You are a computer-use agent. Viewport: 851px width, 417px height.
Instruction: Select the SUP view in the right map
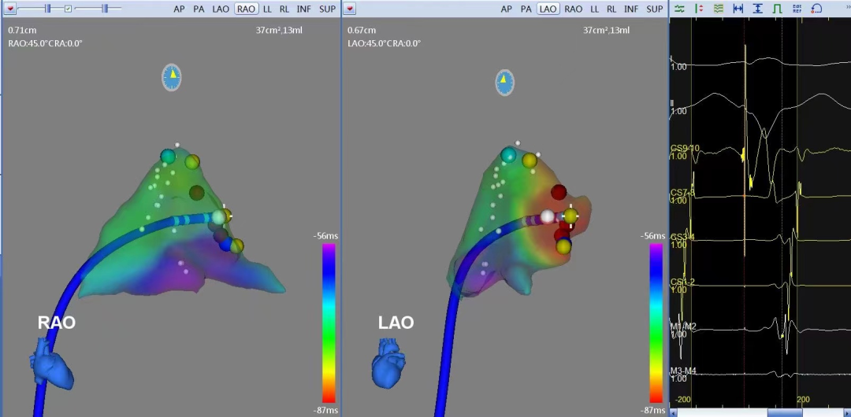[655, 9]
